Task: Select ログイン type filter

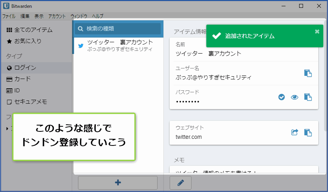Action: tap(36, 68)
